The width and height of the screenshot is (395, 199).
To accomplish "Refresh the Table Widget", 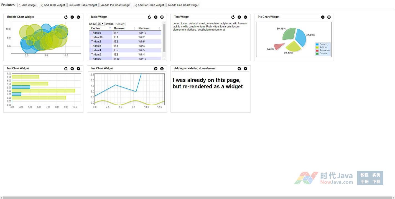I will pos(149,17).
